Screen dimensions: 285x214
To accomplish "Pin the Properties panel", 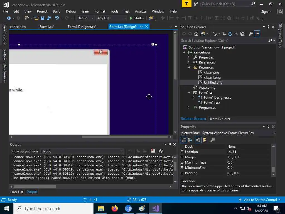I will click(269, 127).
